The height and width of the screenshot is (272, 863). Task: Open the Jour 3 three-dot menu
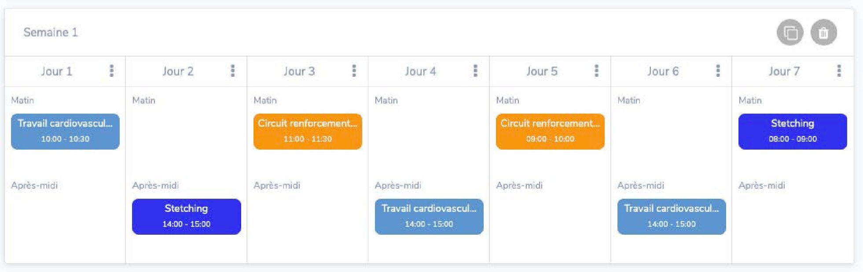pos(354,71)
